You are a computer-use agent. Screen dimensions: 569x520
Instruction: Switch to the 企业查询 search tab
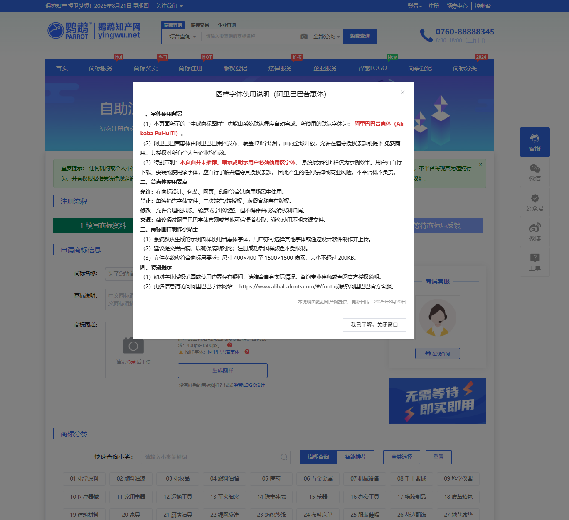coord(227,25)
